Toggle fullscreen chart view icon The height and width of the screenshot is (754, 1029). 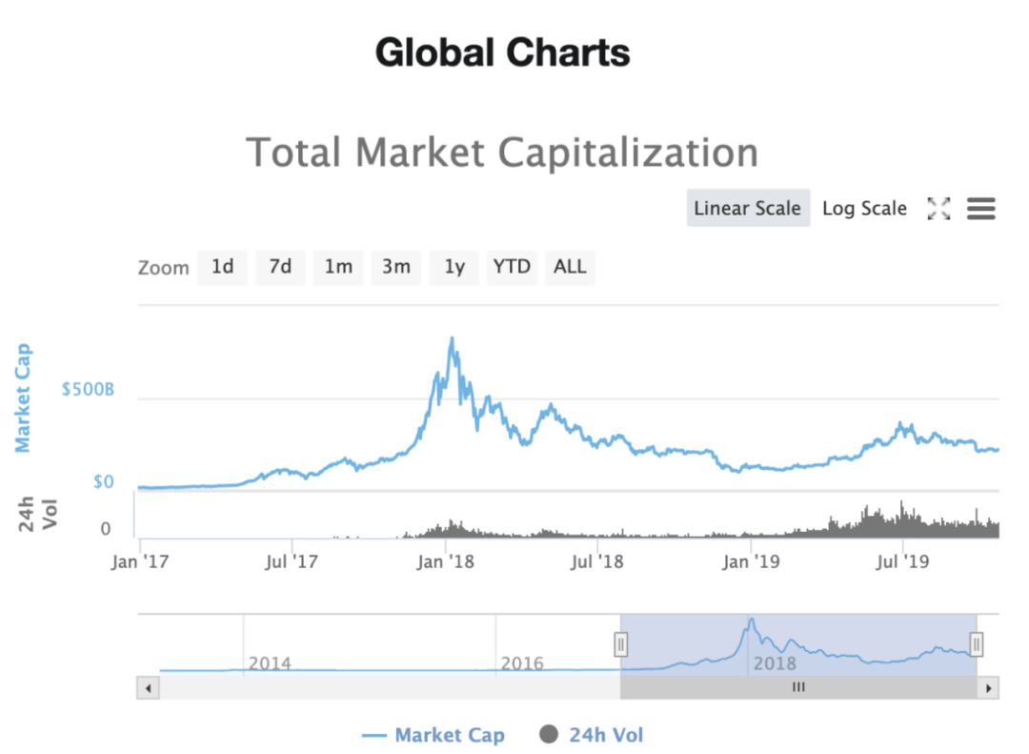point(938,209)
